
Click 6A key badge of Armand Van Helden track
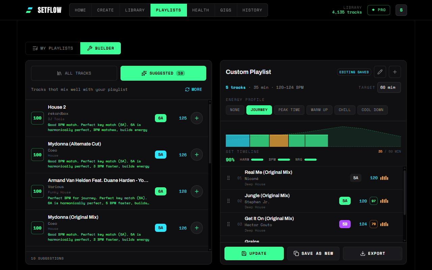click(x=161, y=191)
